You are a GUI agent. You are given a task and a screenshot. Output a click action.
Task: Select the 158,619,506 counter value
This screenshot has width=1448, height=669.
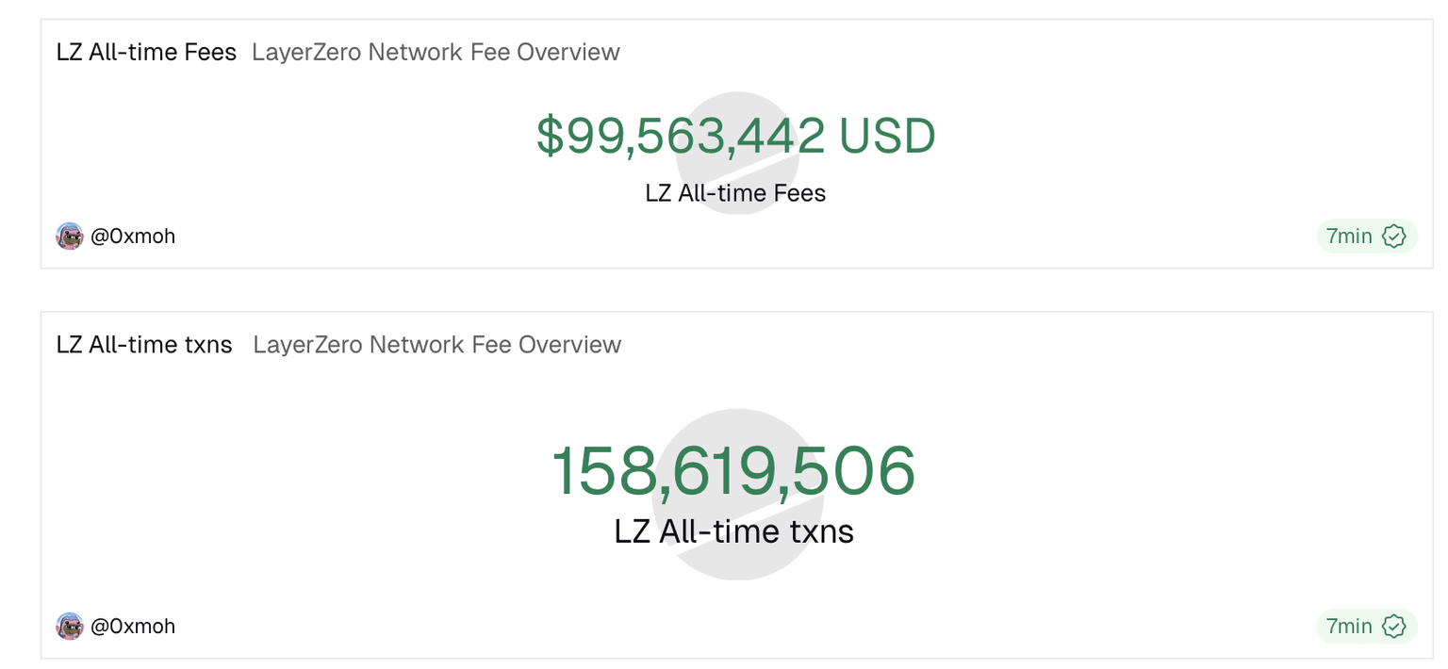(732, 470)
